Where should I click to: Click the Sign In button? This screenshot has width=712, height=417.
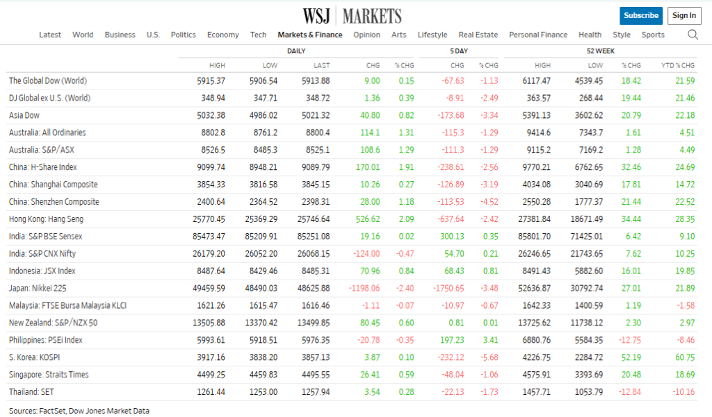(x=683, y=15)
